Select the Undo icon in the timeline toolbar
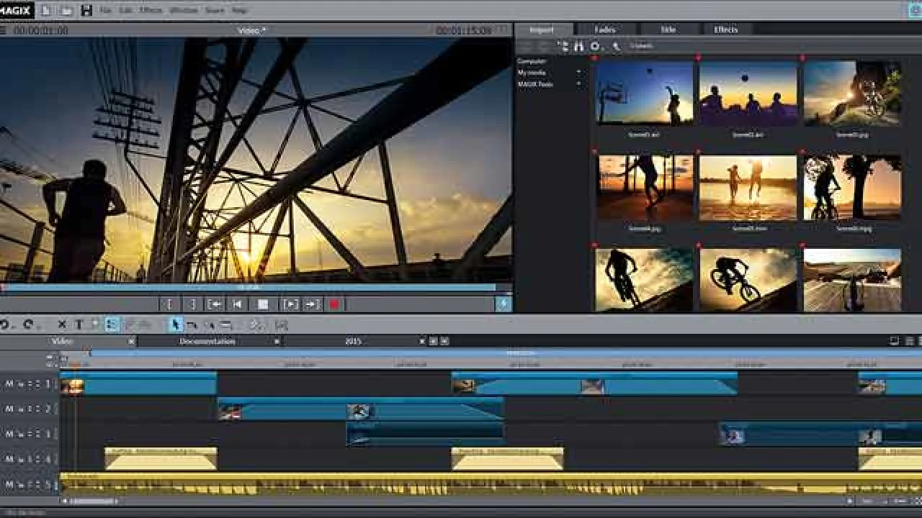Screen dimensions: 922x518 tap(6, 324)
